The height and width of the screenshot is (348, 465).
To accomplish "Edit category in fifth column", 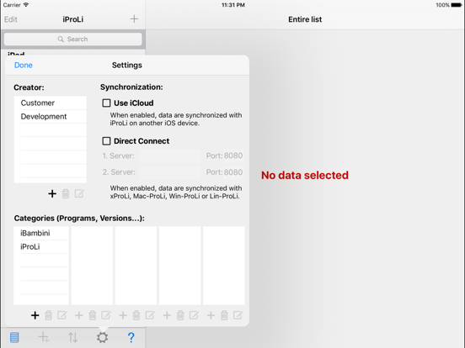I will pyautogui.click(x=238, y=315).
